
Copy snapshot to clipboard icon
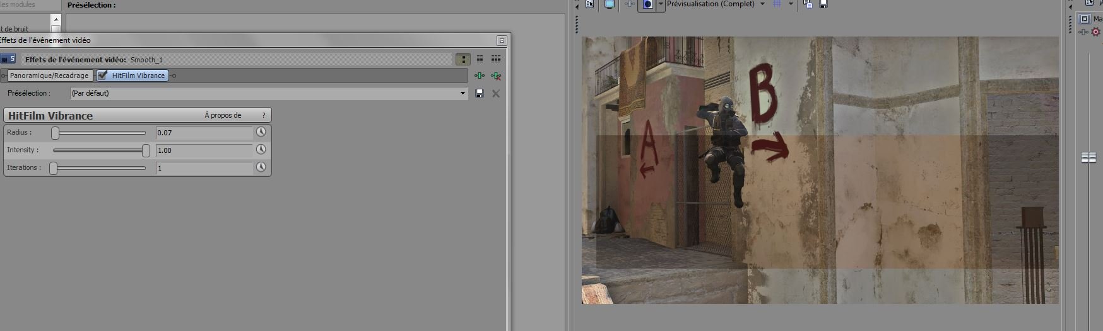pyautogui.click(x=808, y=4)
